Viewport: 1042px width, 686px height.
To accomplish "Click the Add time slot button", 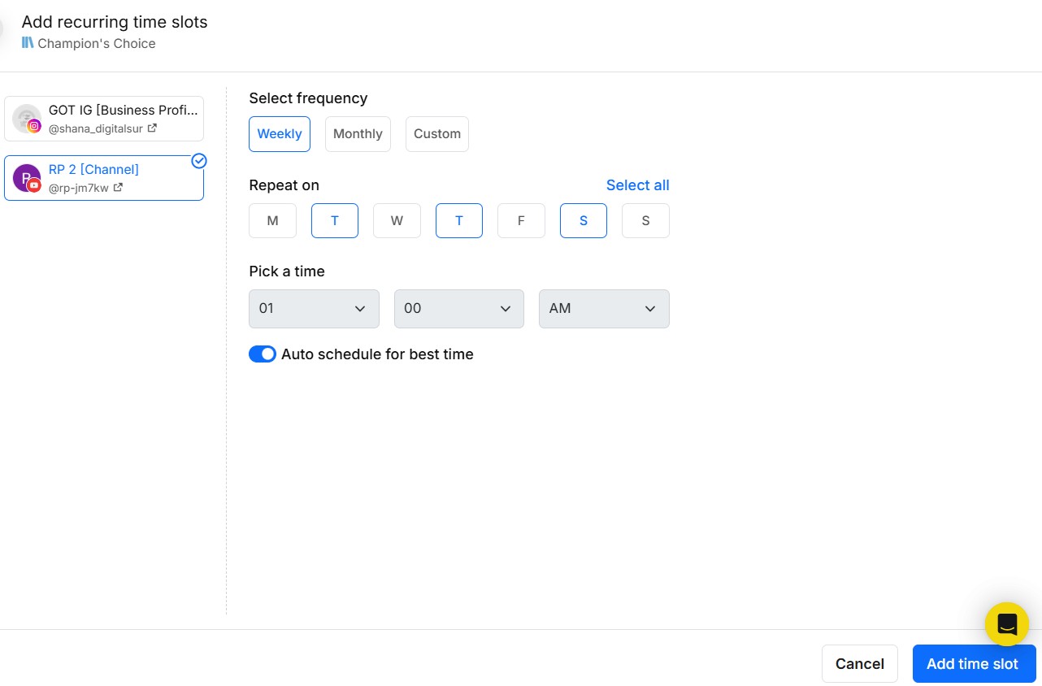I will click(974, 663).
